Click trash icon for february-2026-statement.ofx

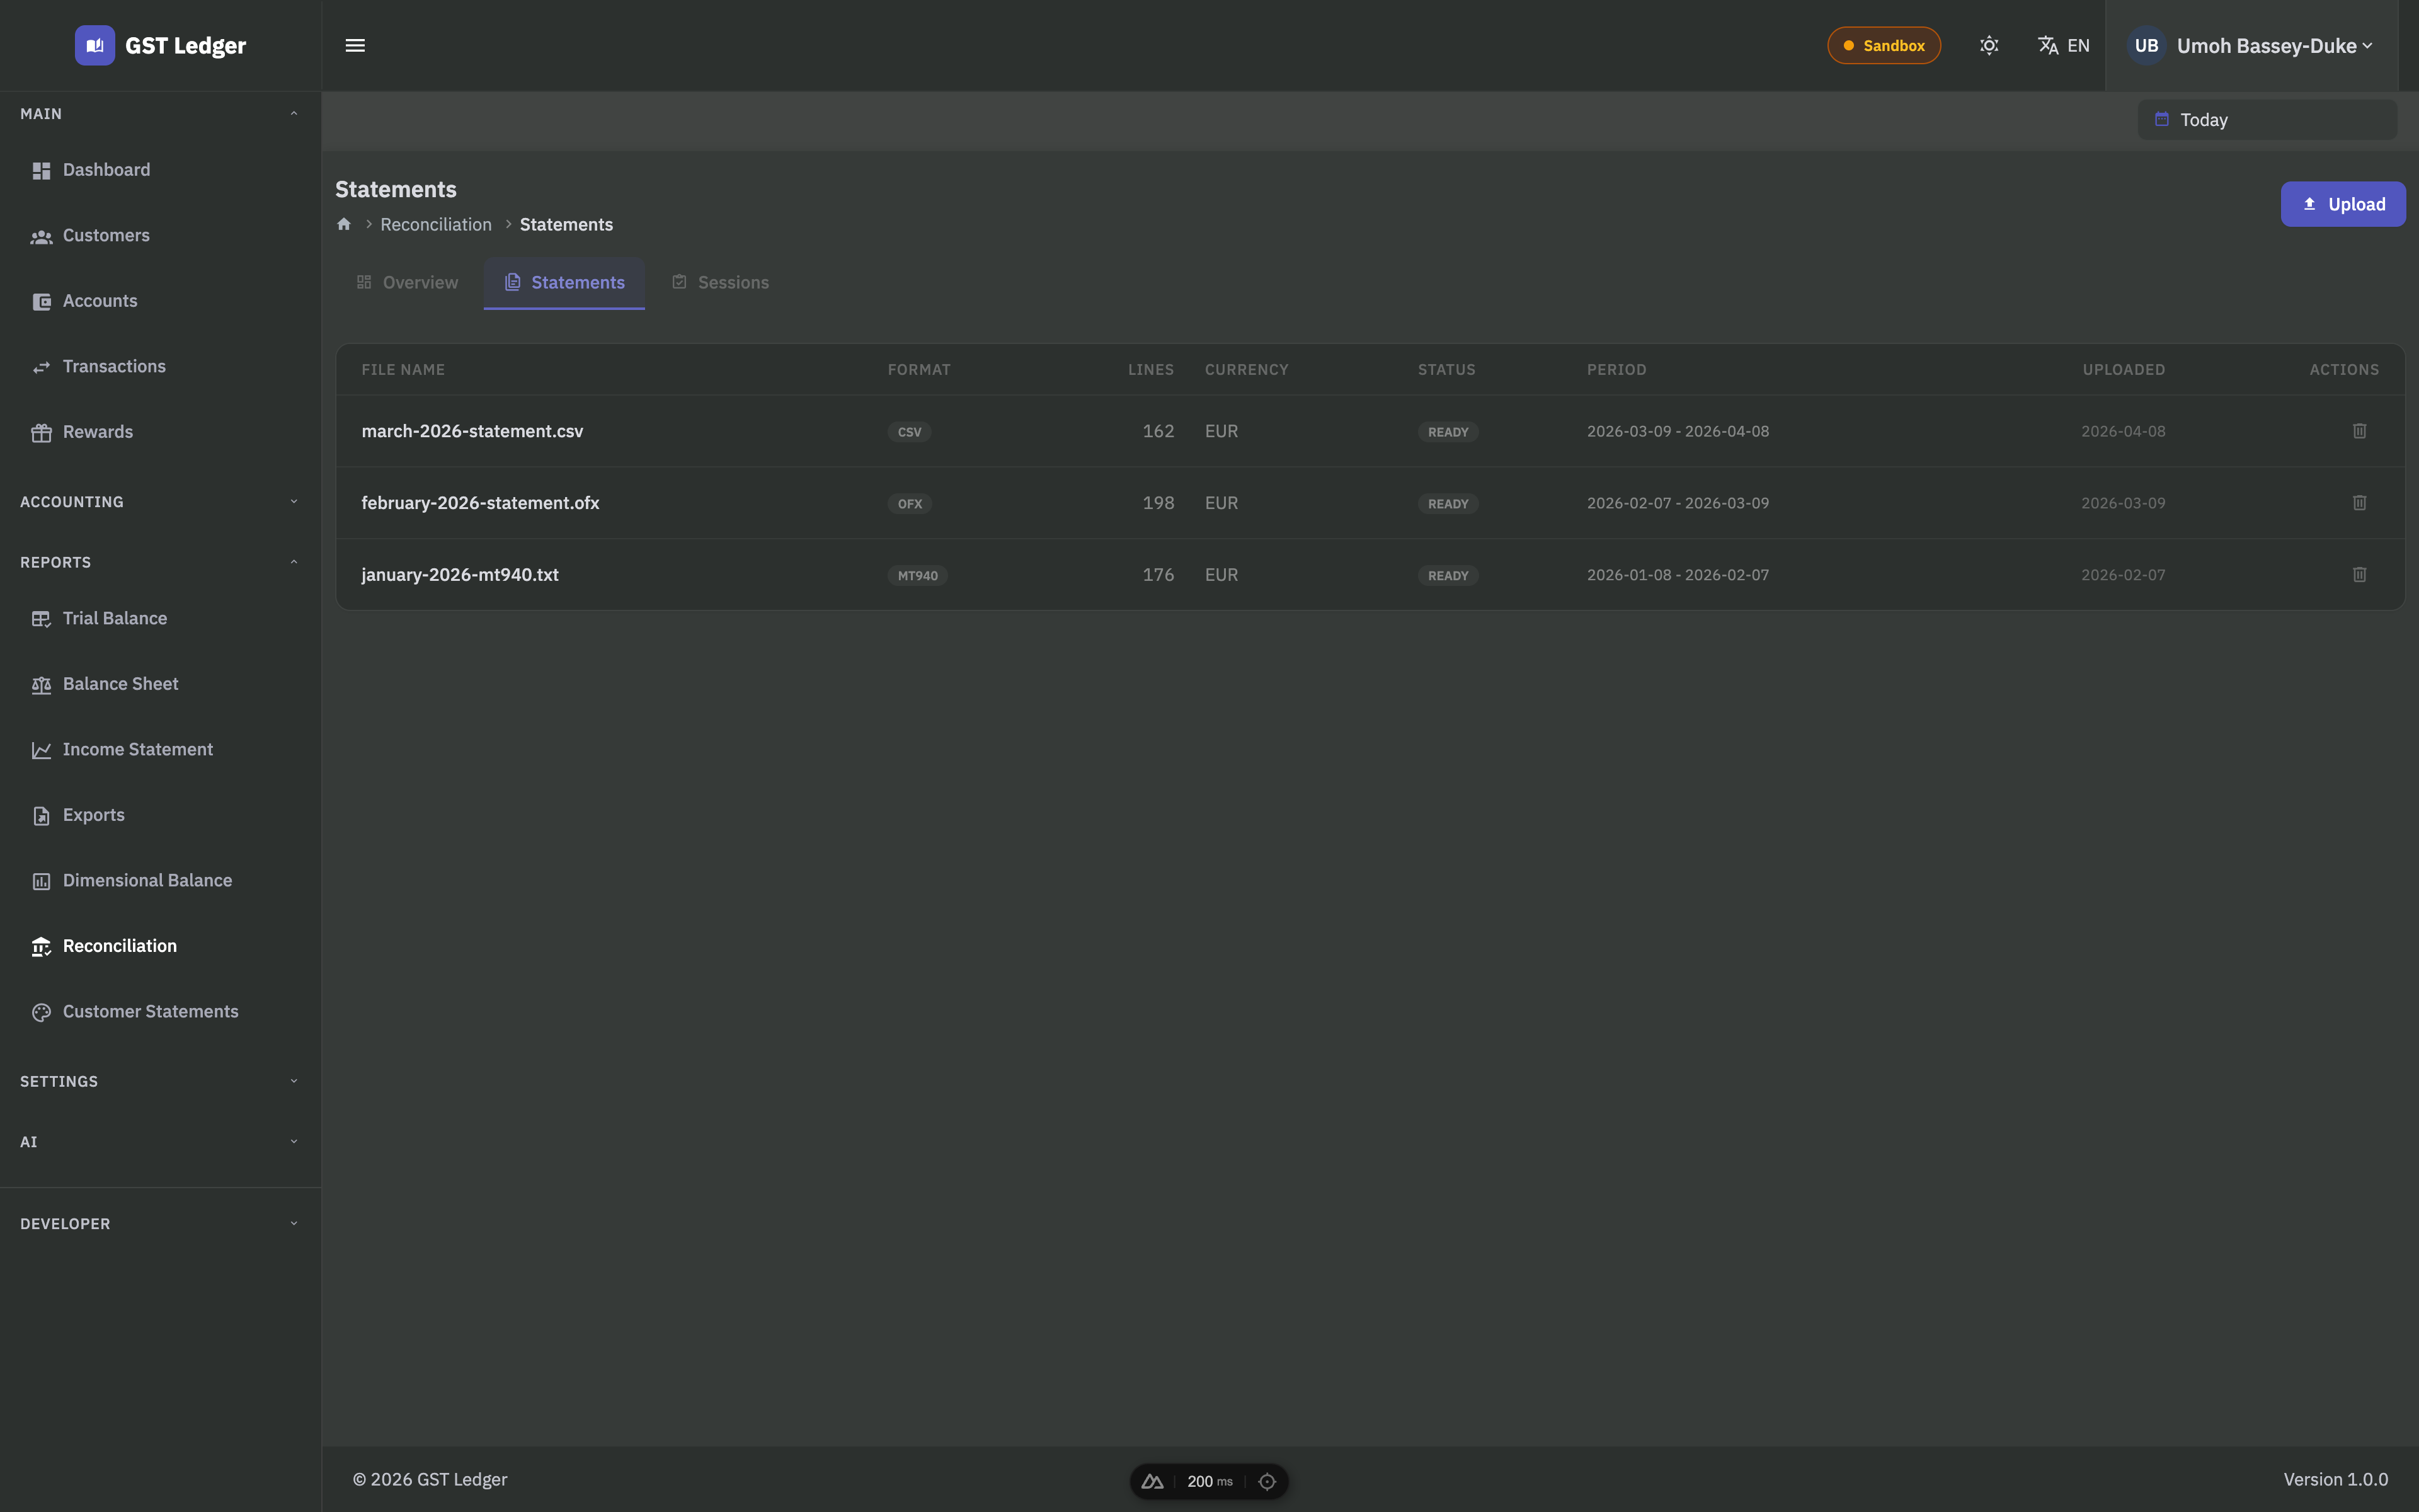(2359, 503)
